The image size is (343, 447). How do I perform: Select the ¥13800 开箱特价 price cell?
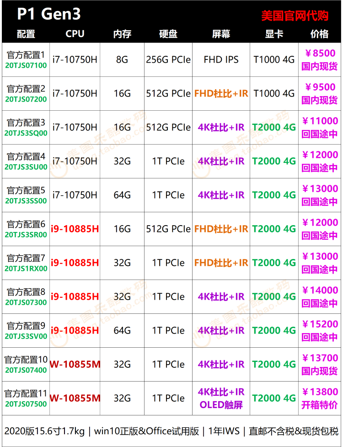pos(320,398)
